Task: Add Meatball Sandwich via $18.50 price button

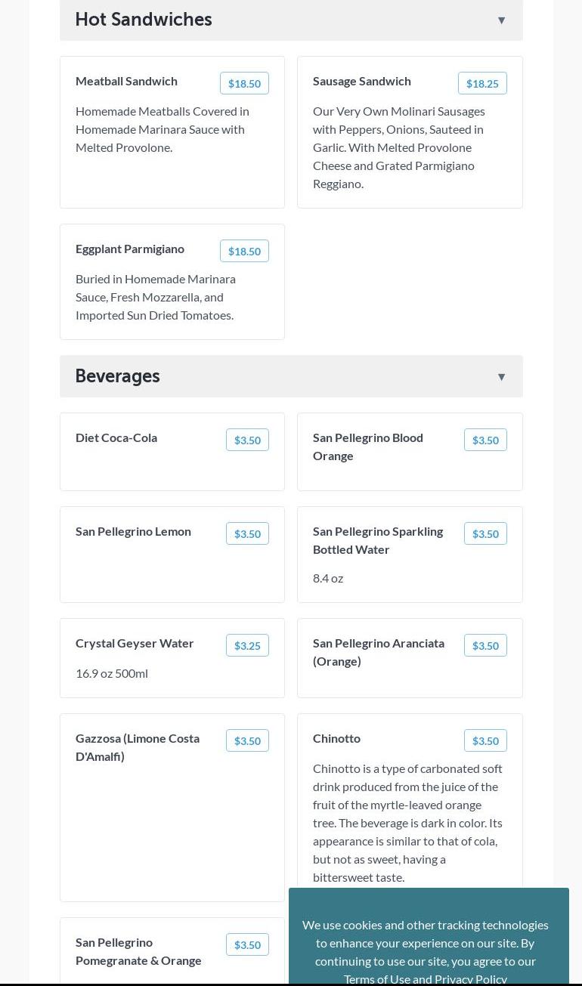Action: (244, 84)
